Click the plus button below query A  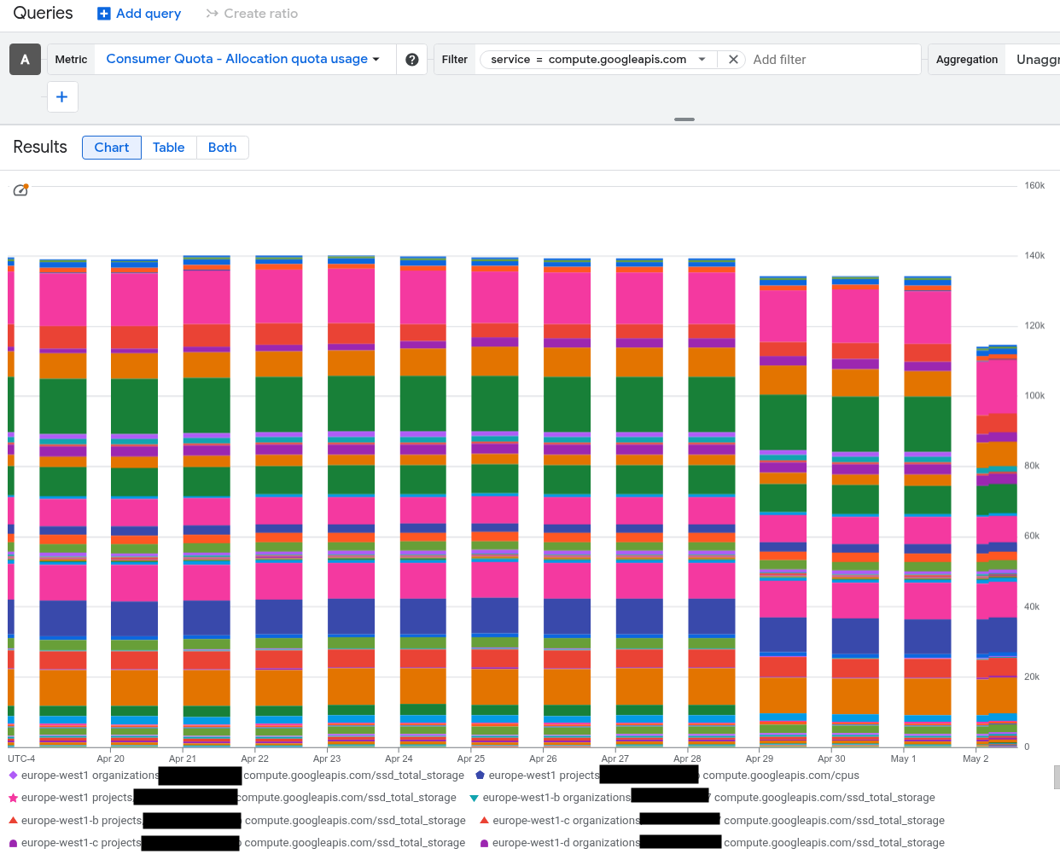click(x=62, y=97)
